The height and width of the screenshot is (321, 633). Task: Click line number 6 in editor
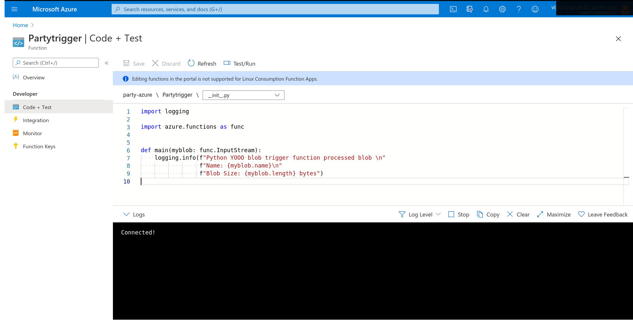[128, 150]
